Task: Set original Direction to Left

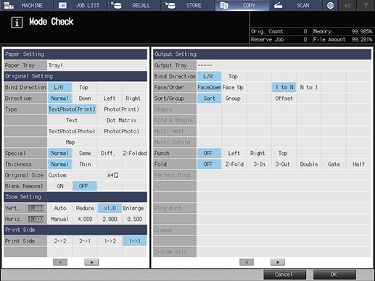Action: [110, 98]
